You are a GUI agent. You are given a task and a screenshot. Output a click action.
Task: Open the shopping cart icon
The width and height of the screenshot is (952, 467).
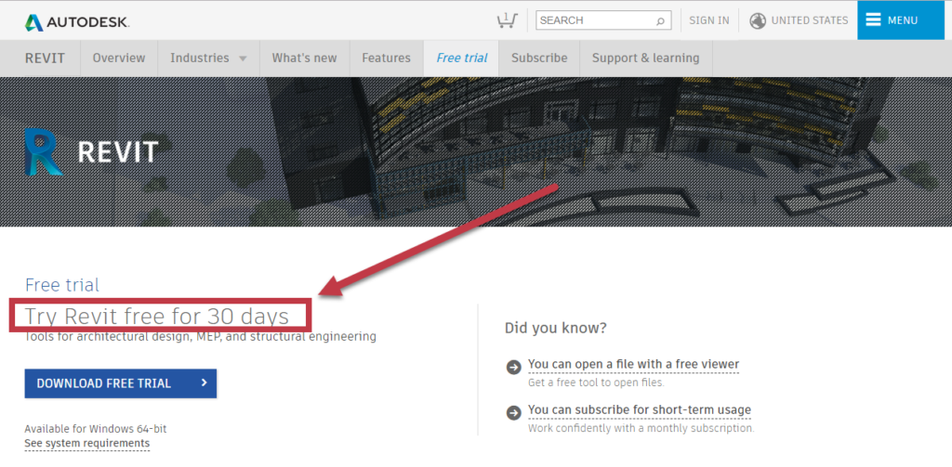pos(507,20)
